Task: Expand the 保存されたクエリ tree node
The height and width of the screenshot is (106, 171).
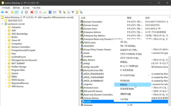Action: [x=2, y=20]
